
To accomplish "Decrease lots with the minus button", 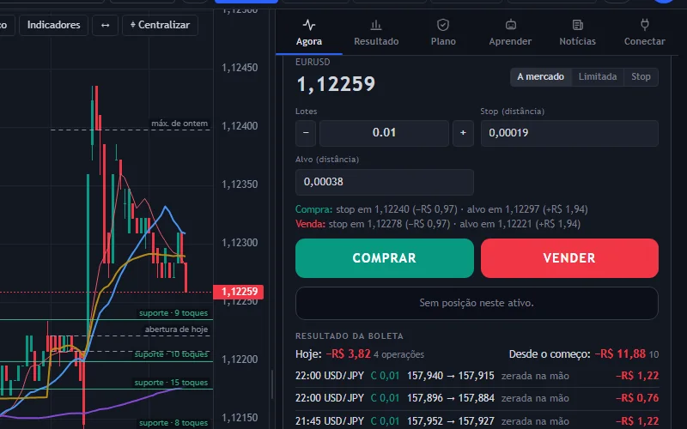I will (306, 133).
